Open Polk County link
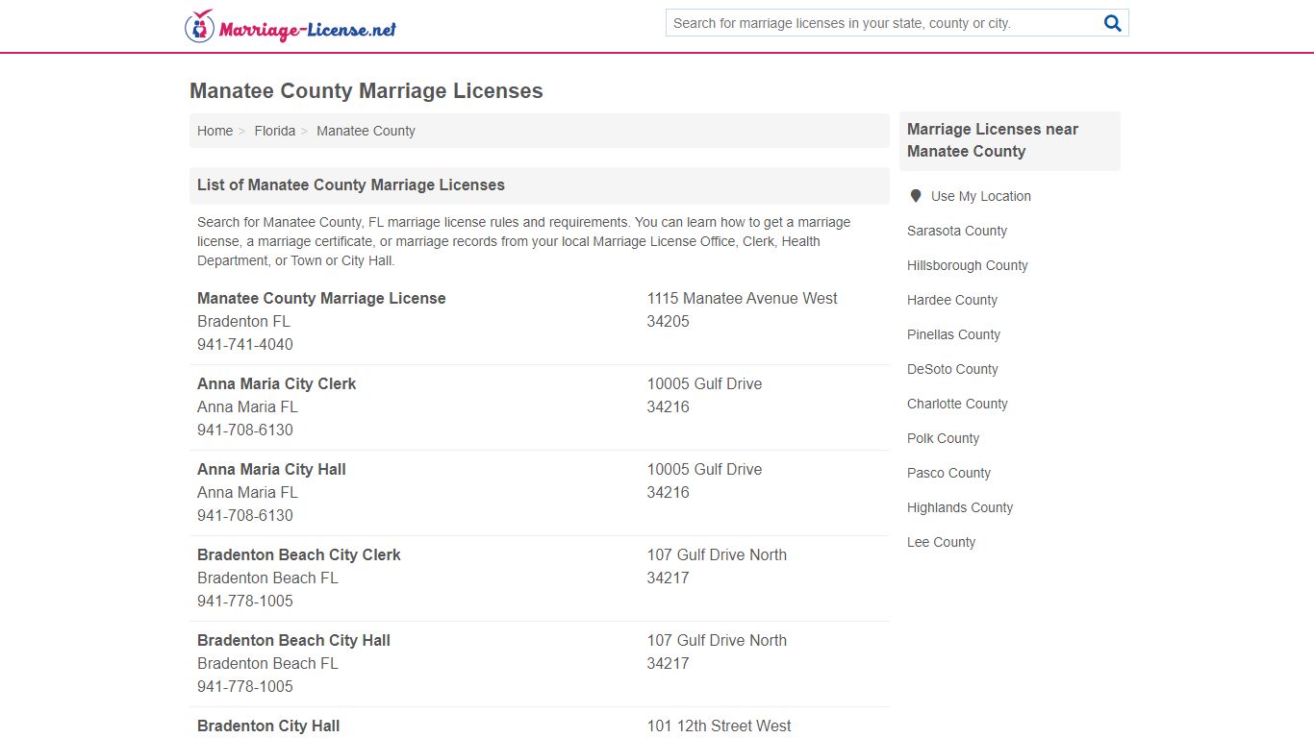Screen dimensions: 1314x738 (943, 438)
